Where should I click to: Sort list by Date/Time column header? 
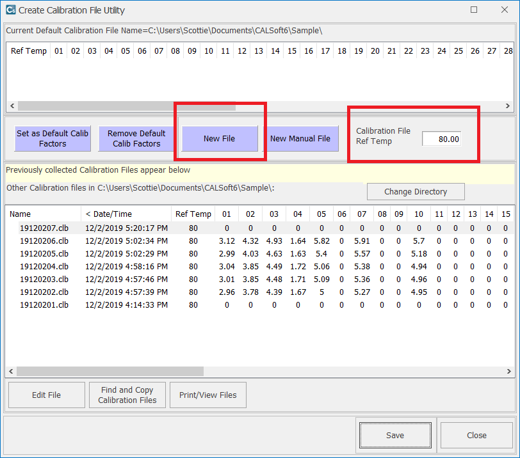(126, 214)
